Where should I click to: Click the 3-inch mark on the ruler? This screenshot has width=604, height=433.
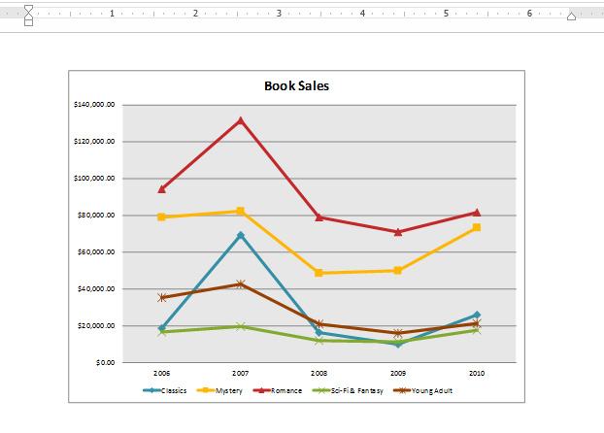280,15
